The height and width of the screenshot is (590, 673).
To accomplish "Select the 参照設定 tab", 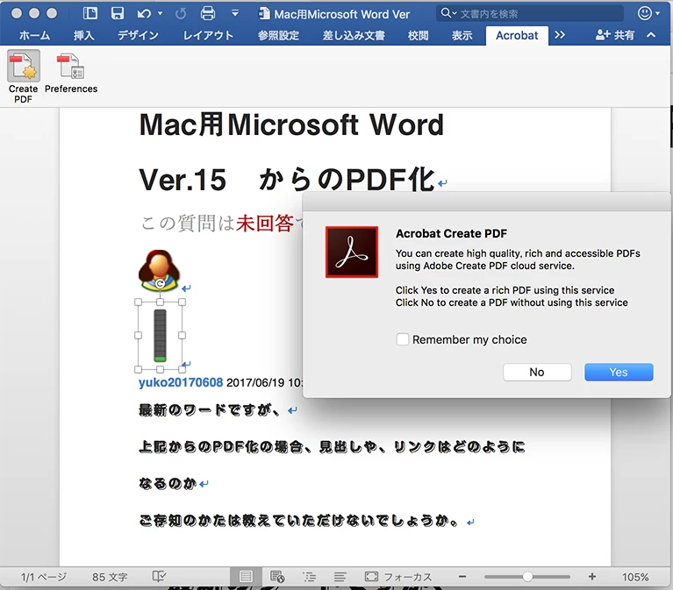I will [278, 35].
